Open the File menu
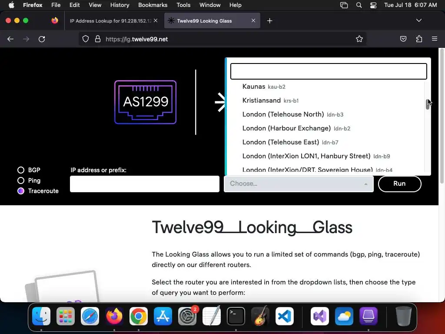The height and width of the screenshot is (334, 445). (x=56, y=5)
